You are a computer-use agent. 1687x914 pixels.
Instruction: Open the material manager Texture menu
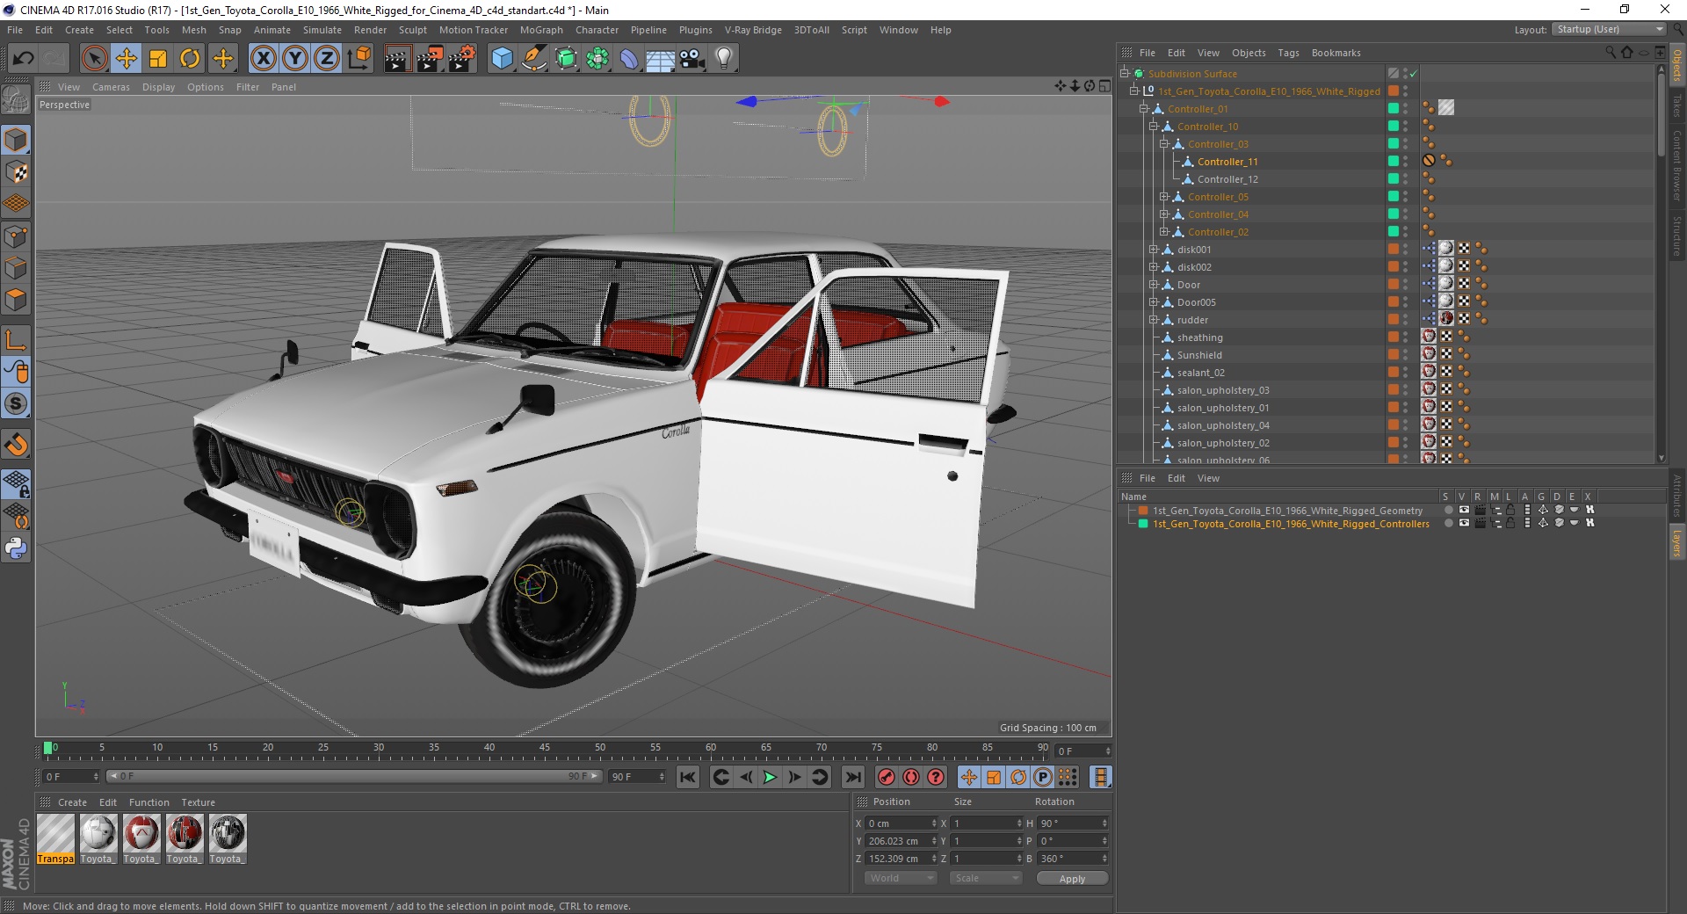click(x=198, y=802)
